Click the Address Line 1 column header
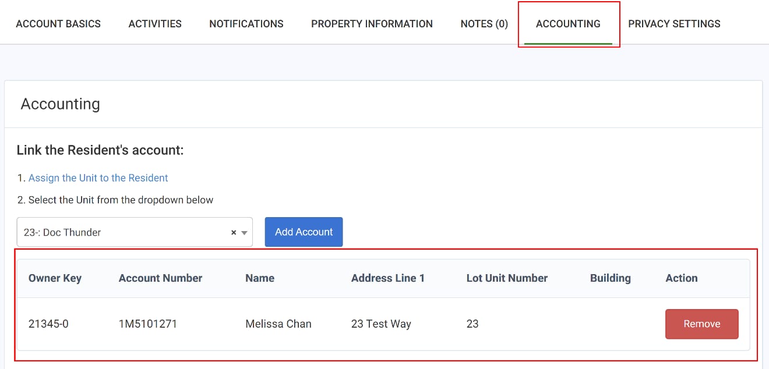This screenshot has width=769, height=369. click(388, 278)
